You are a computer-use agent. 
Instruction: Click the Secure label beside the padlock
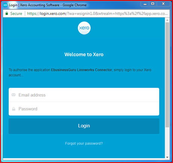(16, 14)
